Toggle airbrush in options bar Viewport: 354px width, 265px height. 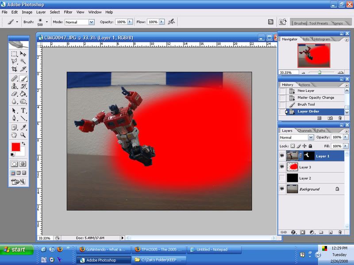[171, 22]
